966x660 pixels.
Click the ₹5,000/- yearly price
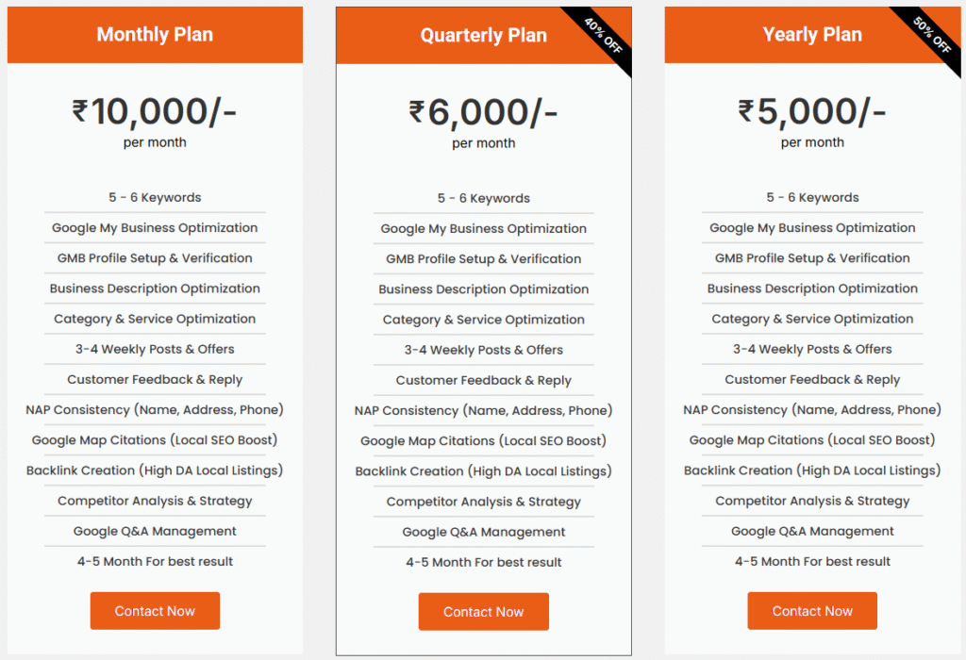pyautogui.click(x=812, y=112)
